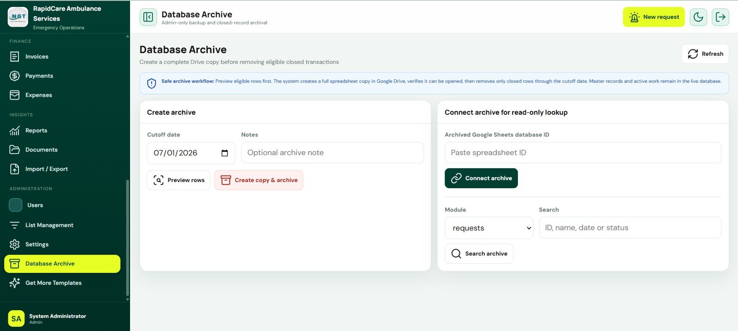Click the siren icon in New request
This screenshot has height=331, width=738.
tap(634, 17)
